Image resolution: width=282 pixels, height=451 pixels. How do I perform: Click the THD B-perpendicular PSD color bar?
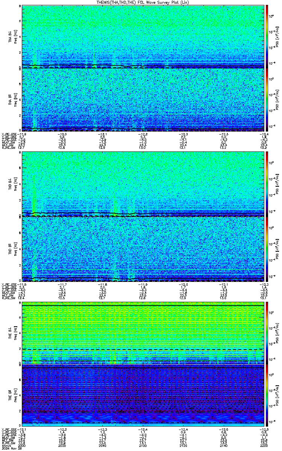tap(267, 184)
